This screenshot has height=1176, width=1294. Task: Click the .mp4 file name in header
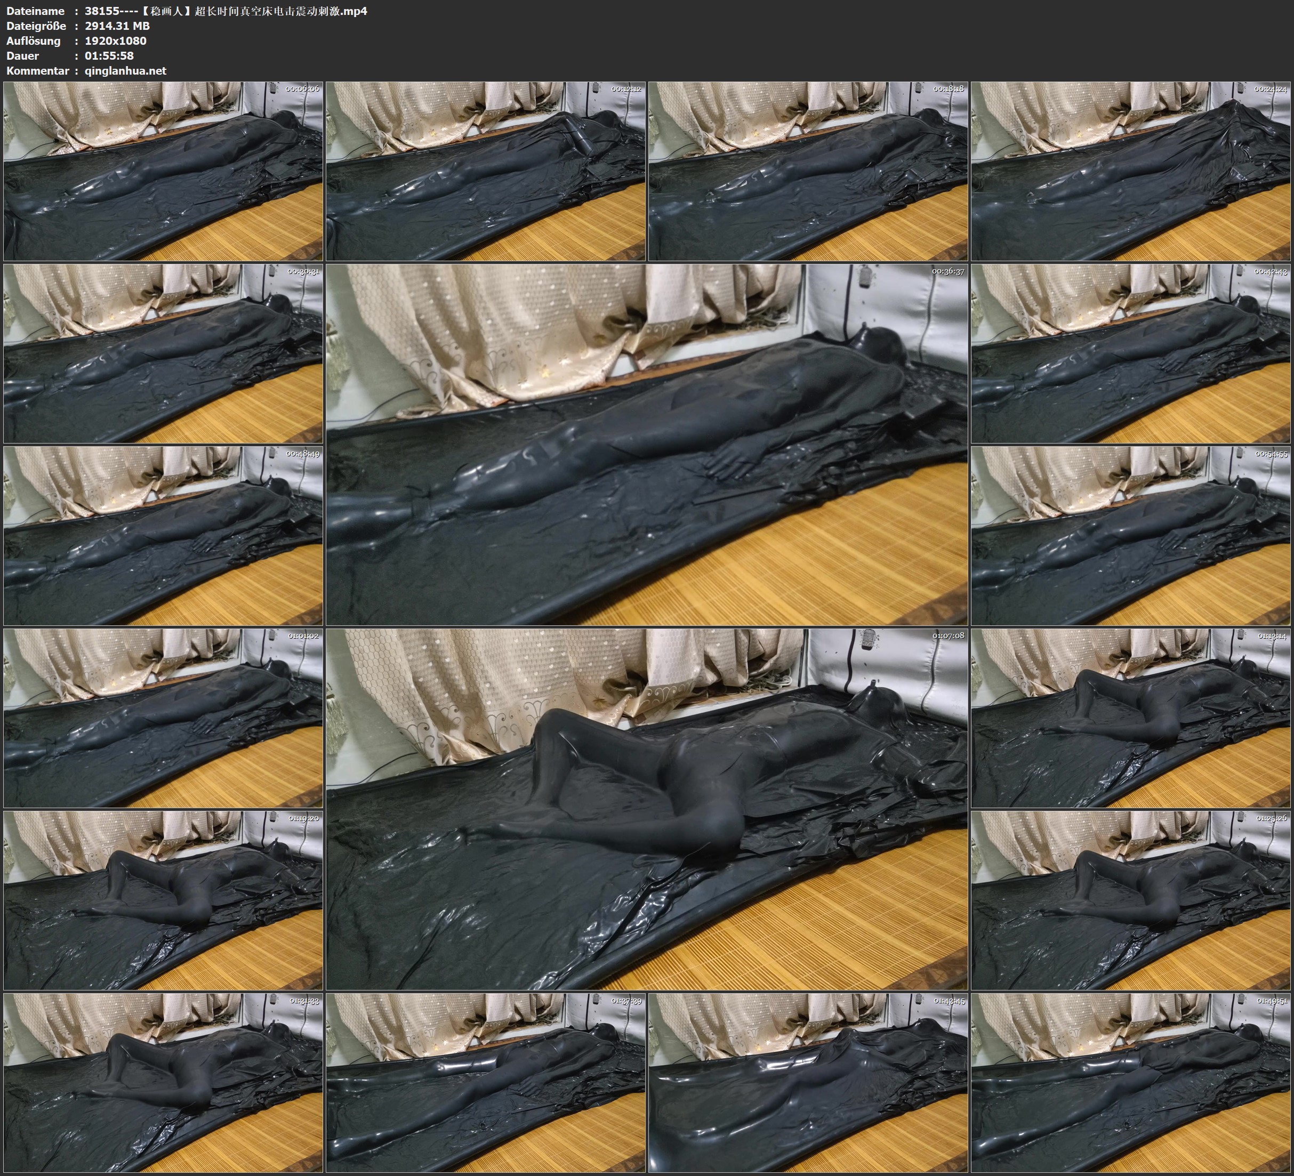pyautogui.click(x=226, y=11)
